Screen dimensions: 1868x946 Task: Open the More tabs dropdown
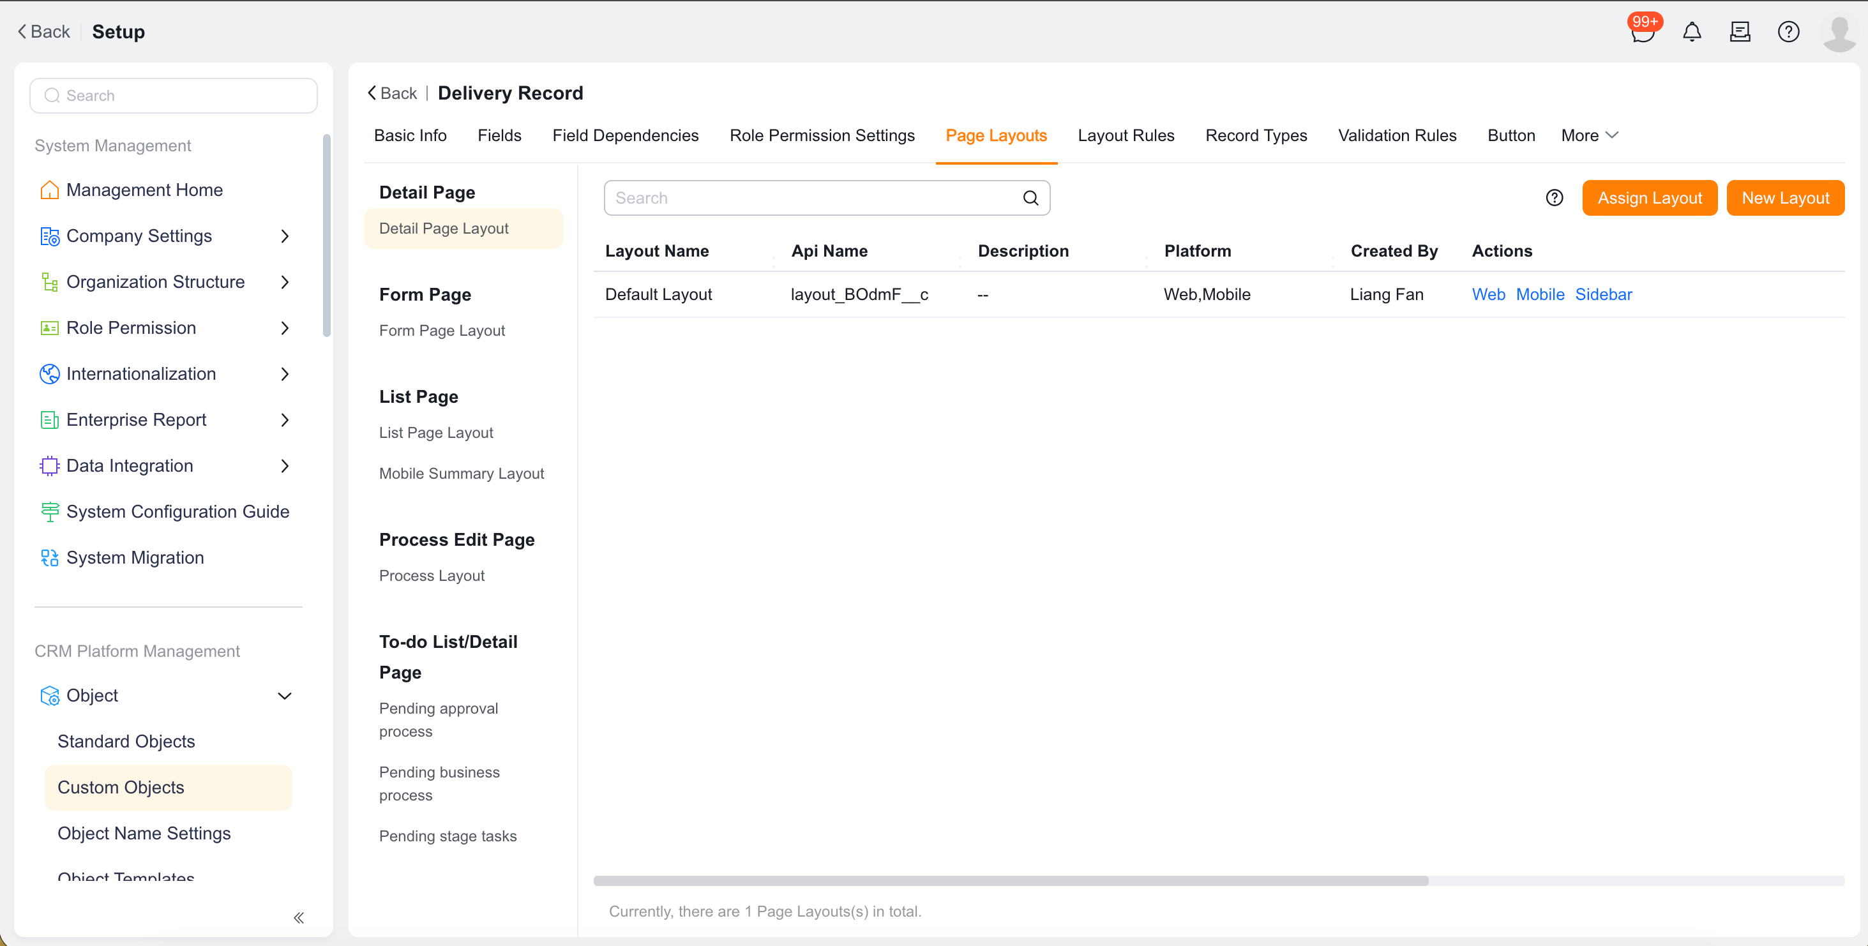coord(1590,135)
